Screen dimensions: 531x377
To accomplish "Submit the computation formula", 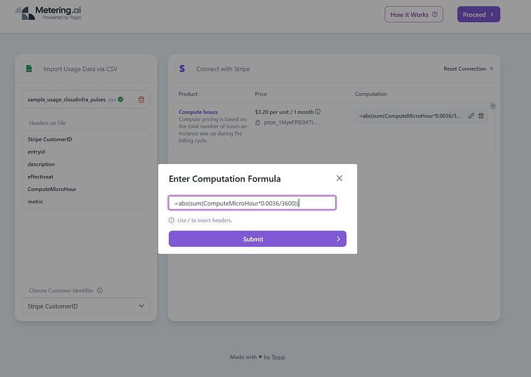I will point(257,239).
